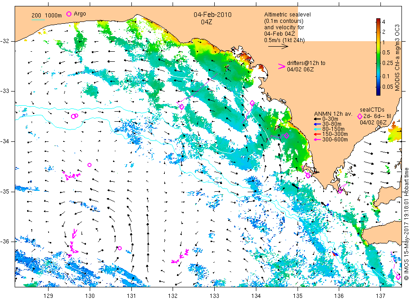Click the blue 30-80m legend arrow

(317, 124)
